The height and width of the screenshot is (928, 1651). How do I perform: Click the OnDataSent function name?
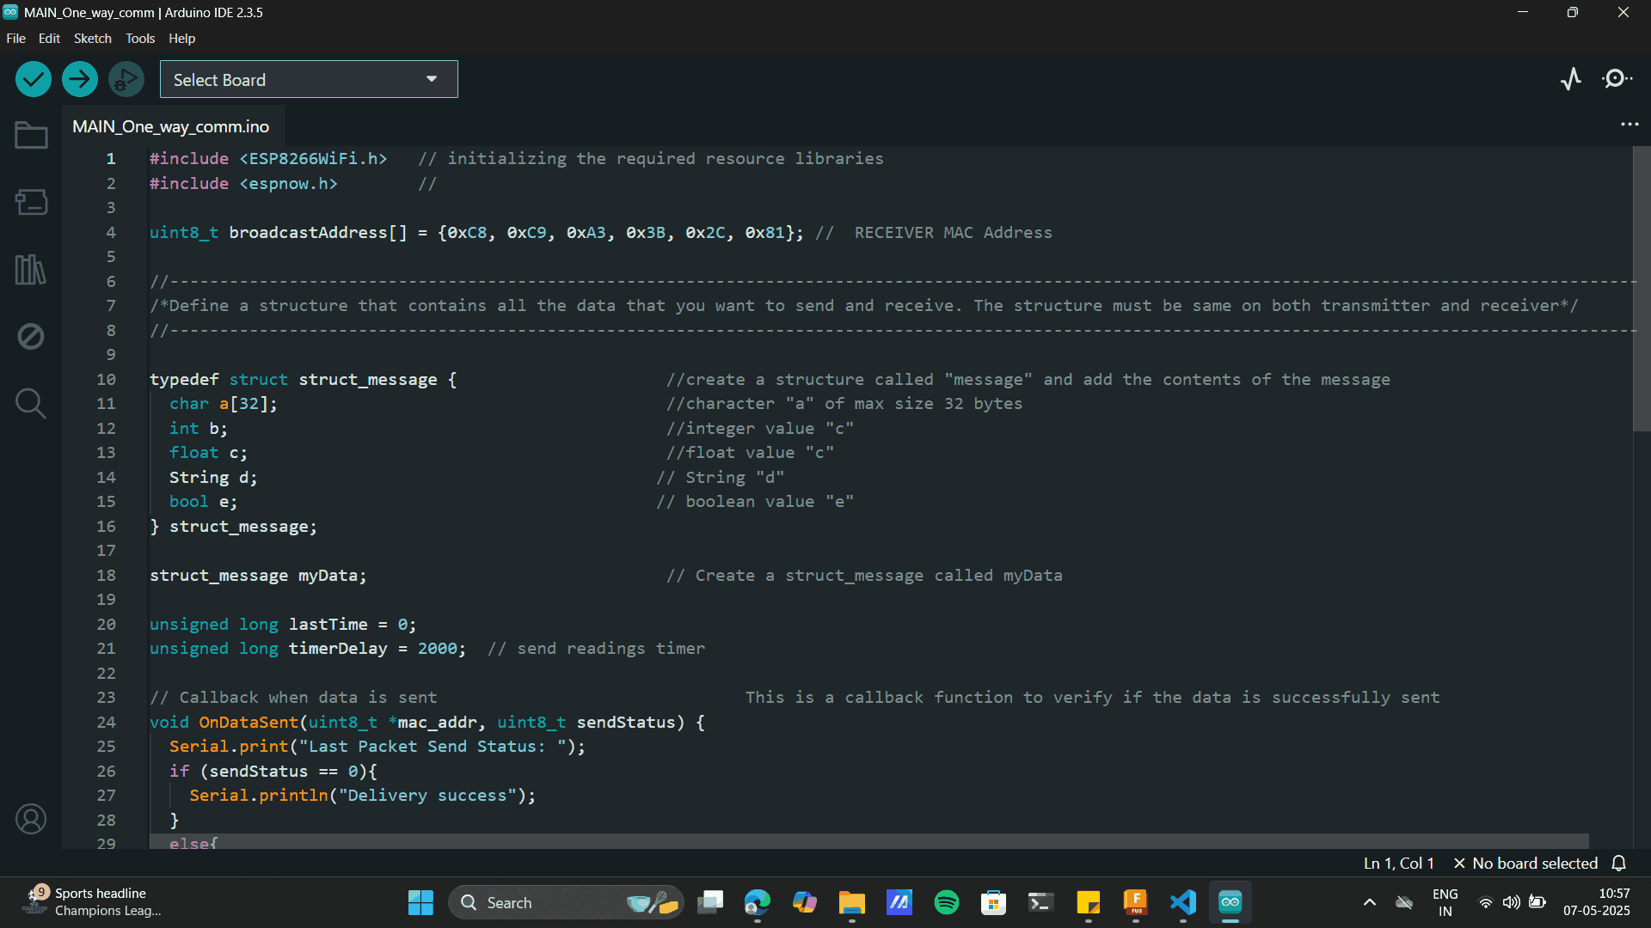click(249, 722)
